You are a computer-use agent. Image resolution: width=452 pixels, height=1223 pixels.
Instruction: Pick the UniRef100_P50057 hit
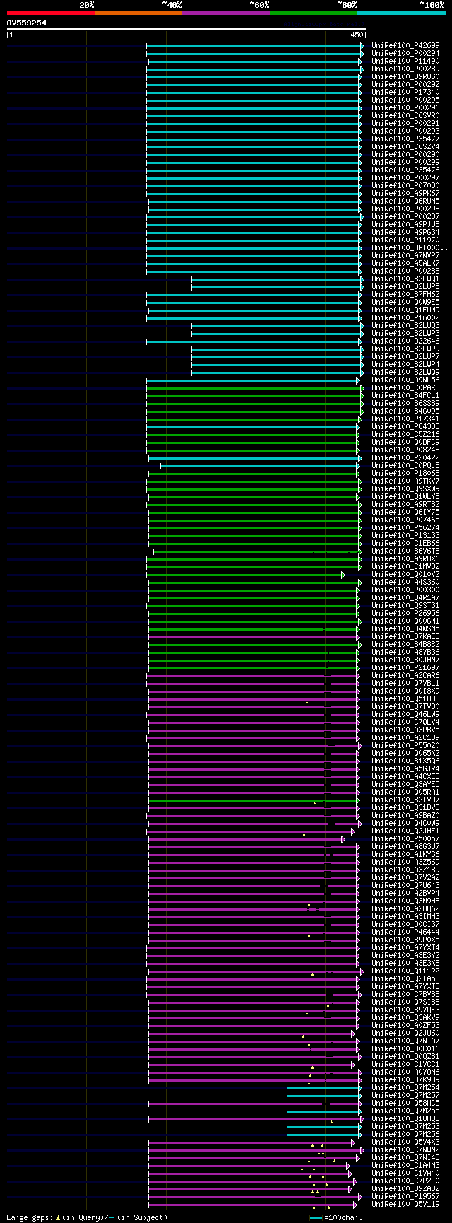point(405,839)
